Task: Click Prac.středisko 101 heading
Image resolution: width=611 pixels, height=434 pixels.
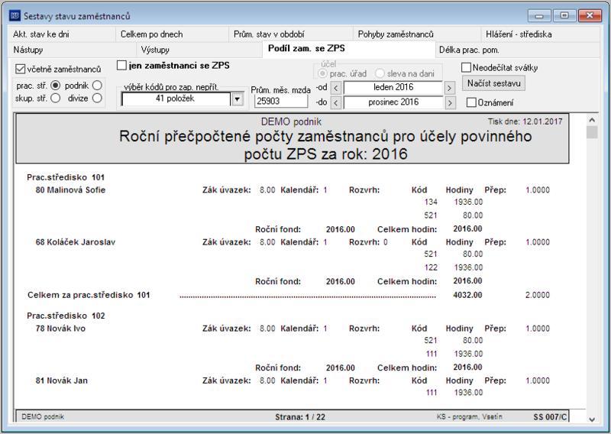Action: [66, 177]
